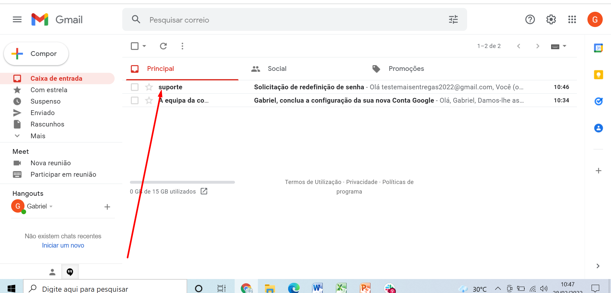611x293 pixels.
Task: Open Contacts side panel
Action: click(x=599, y=128)
